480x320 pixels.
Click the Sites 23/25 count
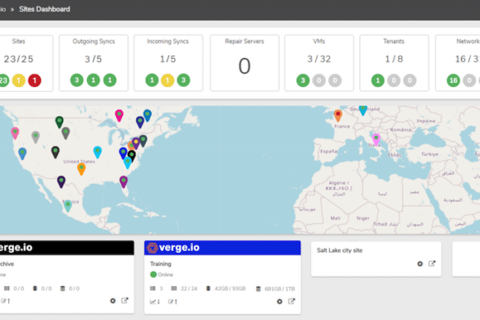[x=19, y=59]
